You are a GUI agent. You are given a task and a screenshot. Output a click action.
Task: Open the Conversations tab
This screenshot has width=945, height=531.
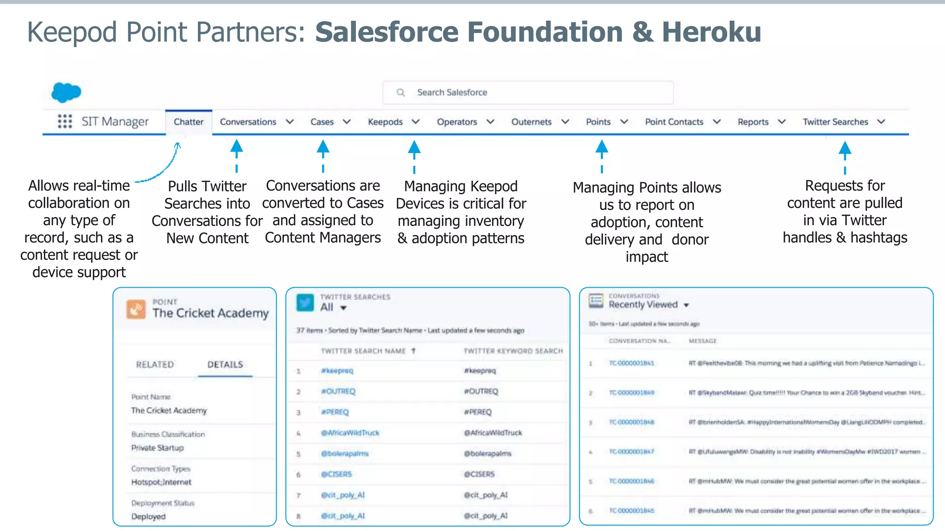tap(248, 122)
